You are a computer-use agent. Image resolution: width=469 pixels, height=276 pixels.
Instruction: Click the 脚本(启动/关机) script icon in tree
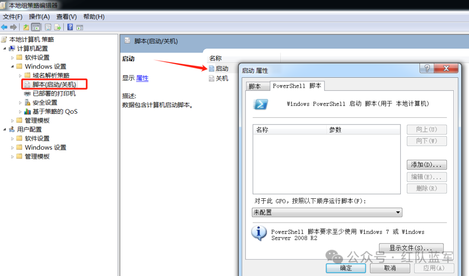click(x=27, y=85)
